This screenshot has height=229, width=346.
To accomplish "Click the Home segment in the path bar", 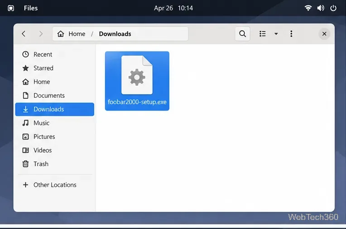I will (x=77, y=34).
